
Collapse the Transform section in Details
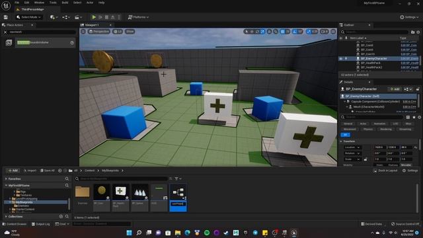341,141
